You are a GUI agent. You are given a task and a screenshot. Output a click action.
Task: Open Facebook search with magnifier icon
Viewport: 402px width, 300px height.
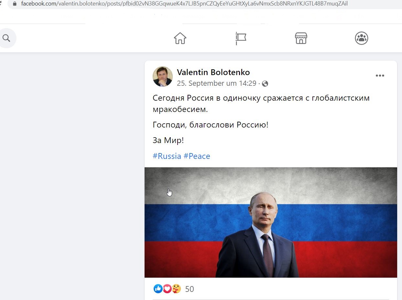[6, 38]
